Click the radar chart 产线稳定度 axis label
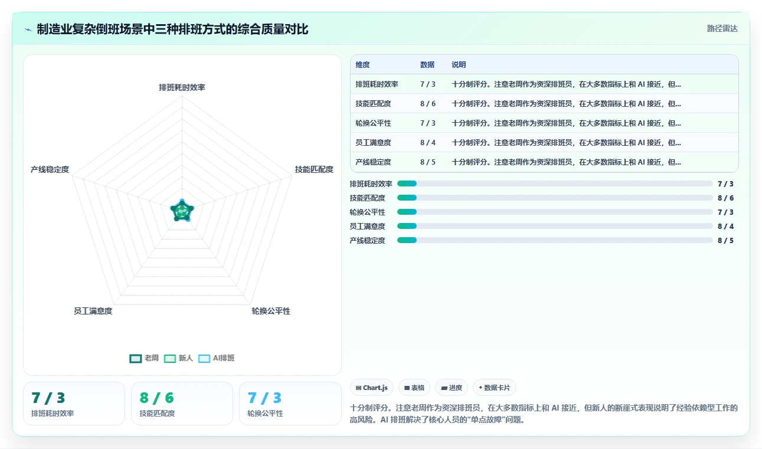762x449 pixels. click(x=50, y=169)
